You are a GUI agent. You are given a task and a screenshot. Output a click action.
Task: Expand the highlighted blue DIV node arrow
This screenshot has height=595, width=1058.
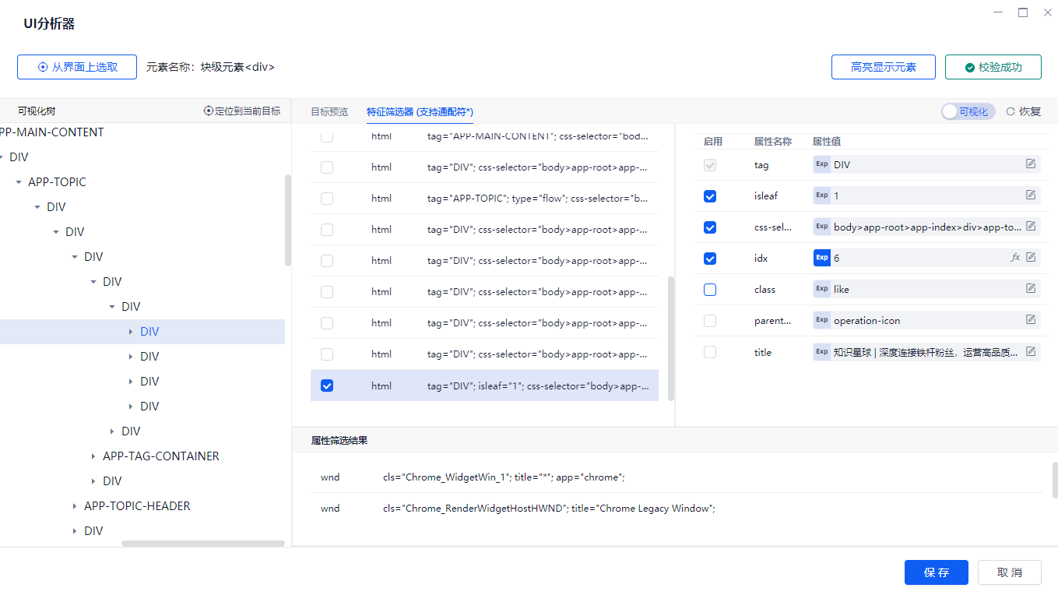pyautogui.click(x=131, y=332)
